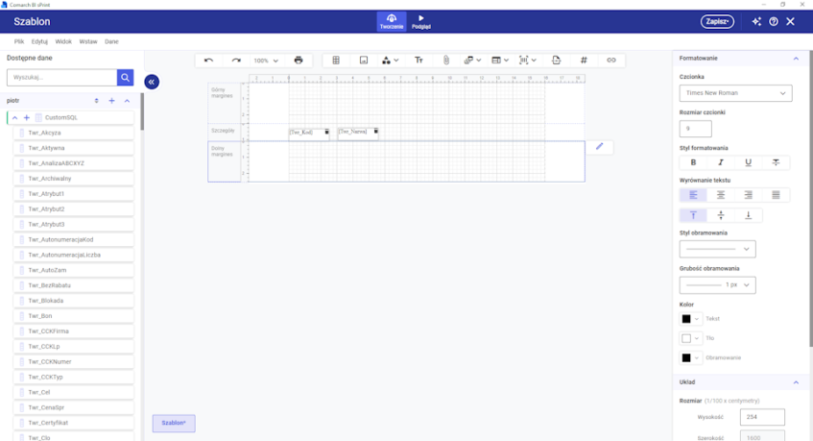Switch to the Podgląd tab
The height and width of the screenshot is (441, 813).
420,21
